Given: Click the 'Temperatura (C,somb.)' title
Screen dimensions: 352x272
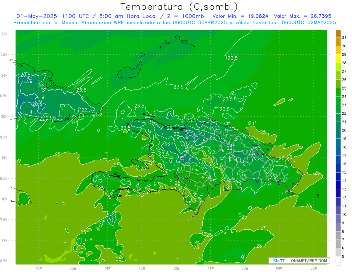Looking at the screenshot, I should 179,7.
